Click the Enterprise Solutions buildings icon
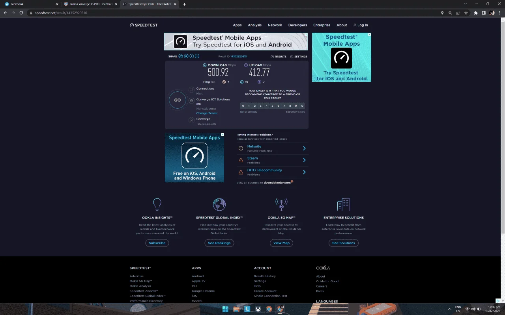Image resolution: width=505 pixels, height=315 pixels. pos(344,204)
